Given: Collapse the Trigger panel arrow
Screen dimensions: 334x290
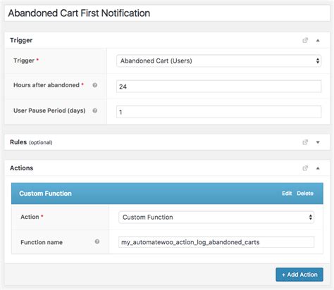Looking at the screenshot, I should tap(318, 40).
